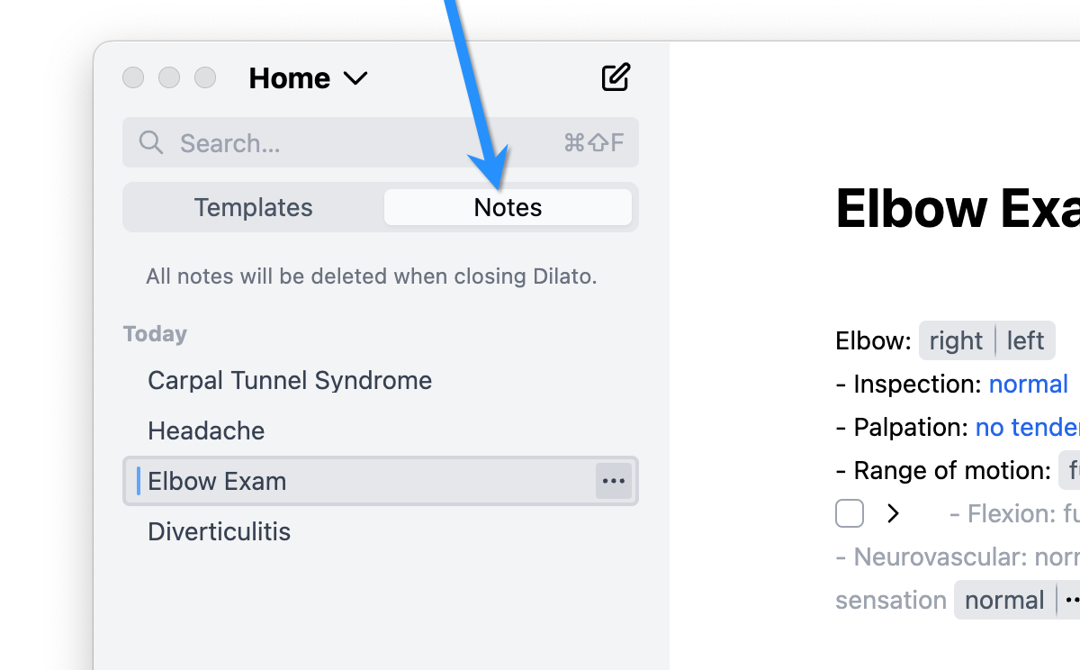Tick the checkbox beside Flexion line
This screenshot has width=1080, height=670.
click(850, 513)
